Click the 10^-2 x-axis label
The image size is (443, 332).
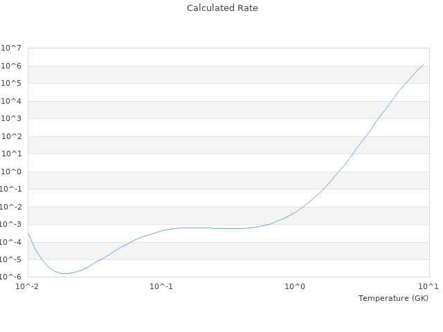(27, 286)
